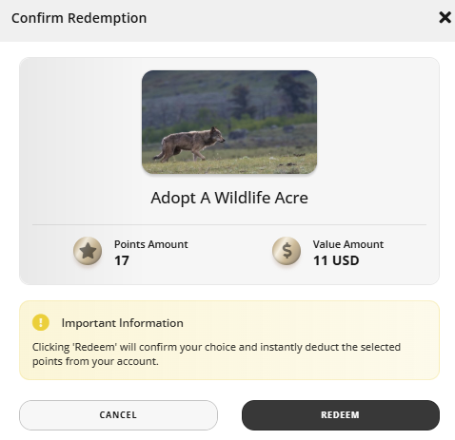
Task: Confirm with the Redeem button
Action: pyautogui.click(x=341, y=415)
